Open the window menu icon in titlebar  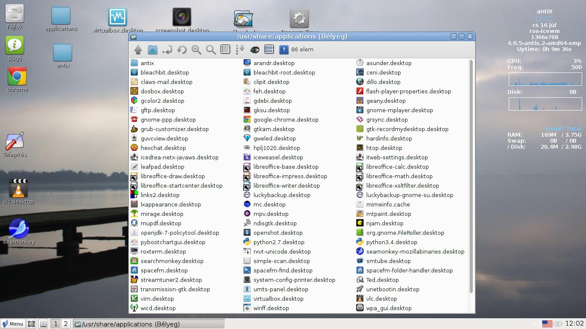point(133,37)
